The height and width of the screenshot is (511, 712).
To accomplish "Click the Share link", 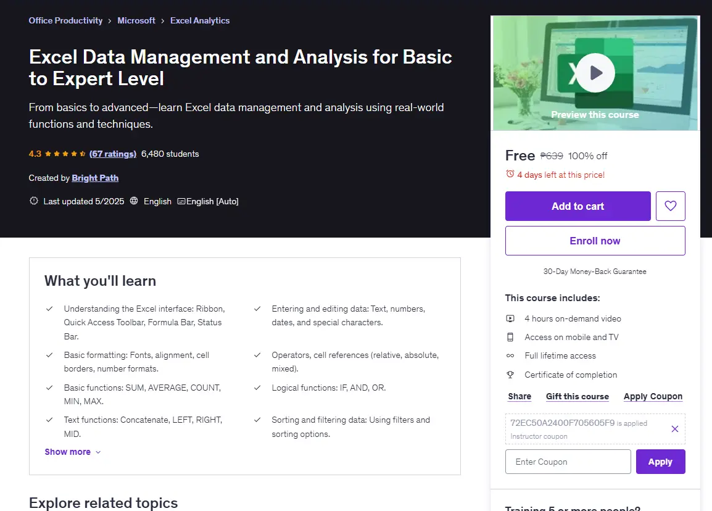I will 520,397.
